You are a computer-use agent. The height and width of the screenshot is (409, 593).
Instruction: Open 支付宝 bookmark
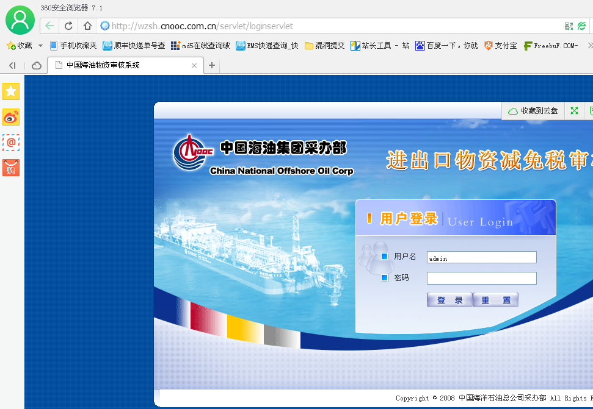[x=501, y=46]
